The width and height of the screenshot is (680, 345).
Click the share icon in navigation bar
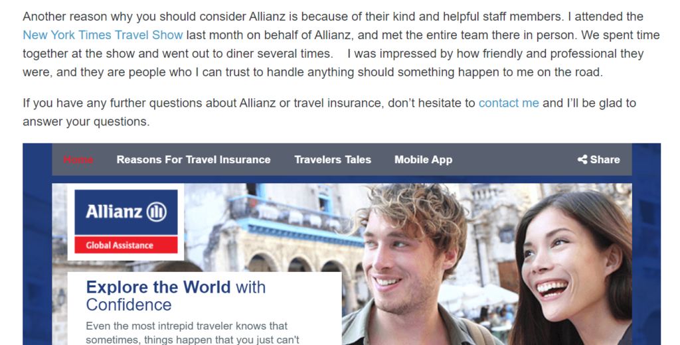coord(582,159)
